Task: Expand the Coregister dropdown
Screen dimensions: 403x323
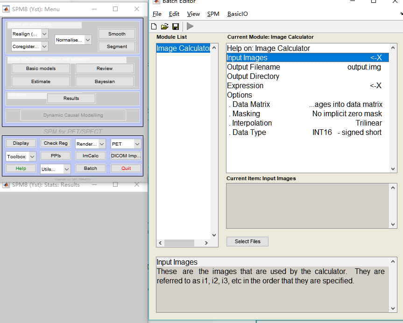Action: 44,47
